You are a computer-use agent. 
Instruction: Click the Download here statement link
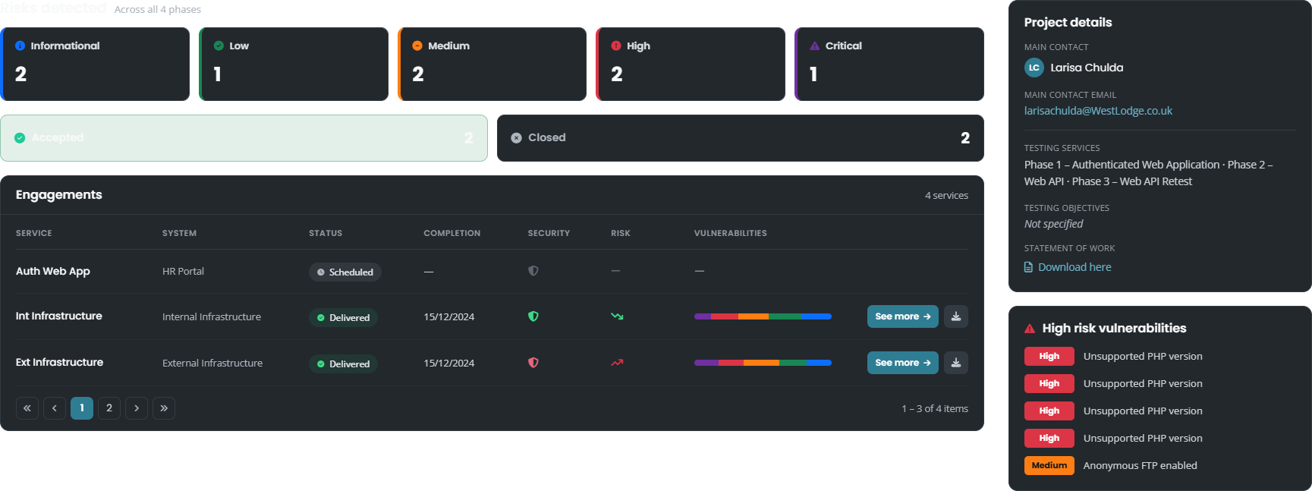click(x=1074, y=267)
